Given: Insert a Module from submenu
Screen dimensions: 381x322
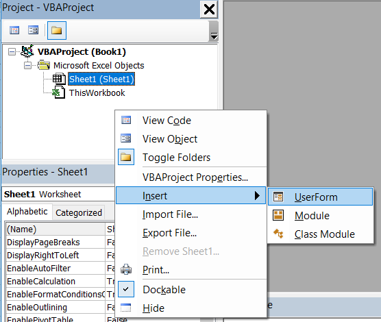Looking at the screenshot, I should pyautogui.click(x=320, y=216).
